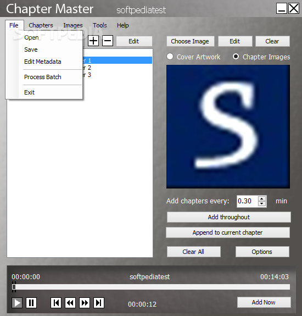Click the chapter image thumbnail preview
Image resolution: width=302 pixels, height=316 pixels.
(228, 126)
